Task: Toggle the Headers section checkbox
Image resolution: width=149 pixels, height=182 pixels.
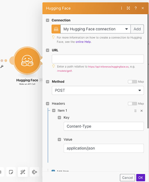Action: tap(48, 103)
